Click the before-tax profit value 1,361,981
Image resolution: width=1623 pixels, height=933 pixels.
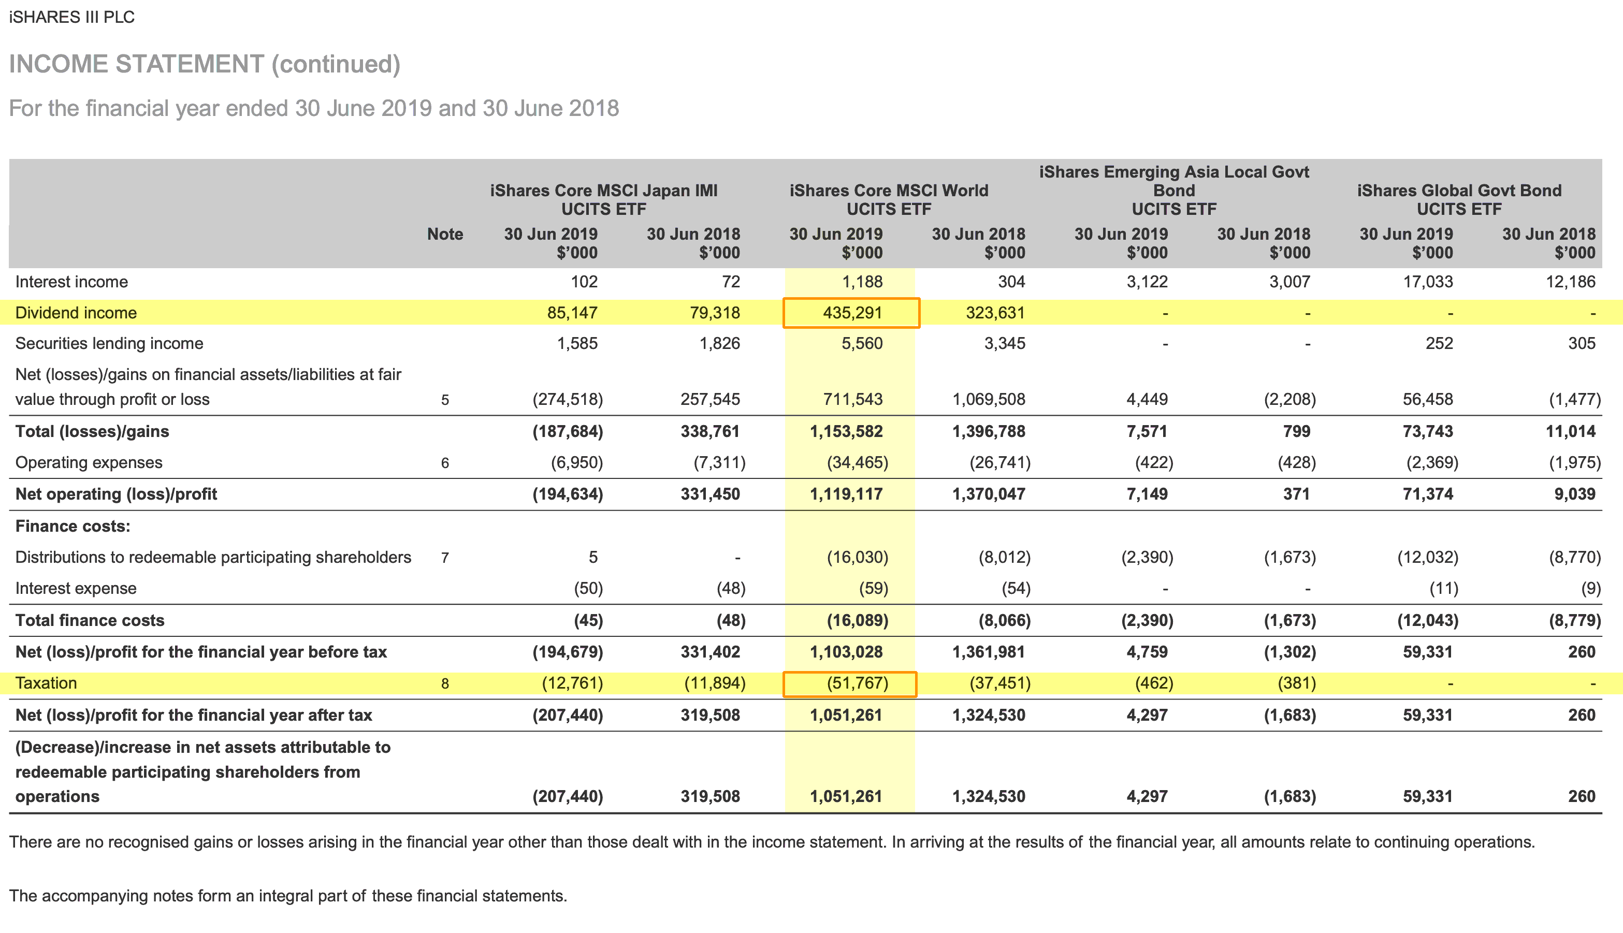(x=989, y=652)
